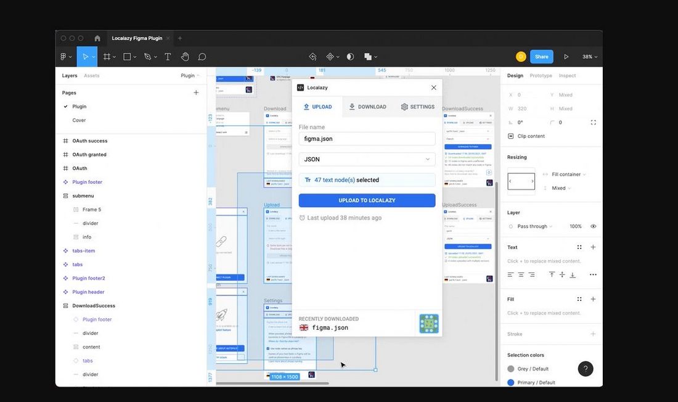Expand the boolean operations chevron menu
Image resolution: width=678 pixels, height=402 pixels.
(376, 57)
